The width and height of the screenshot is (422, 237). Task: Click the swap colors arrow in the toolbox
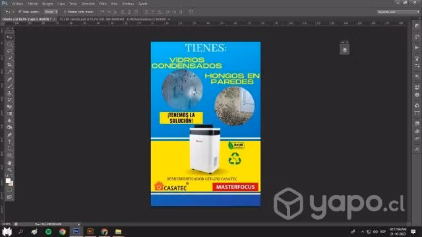(x=12, y=176)
